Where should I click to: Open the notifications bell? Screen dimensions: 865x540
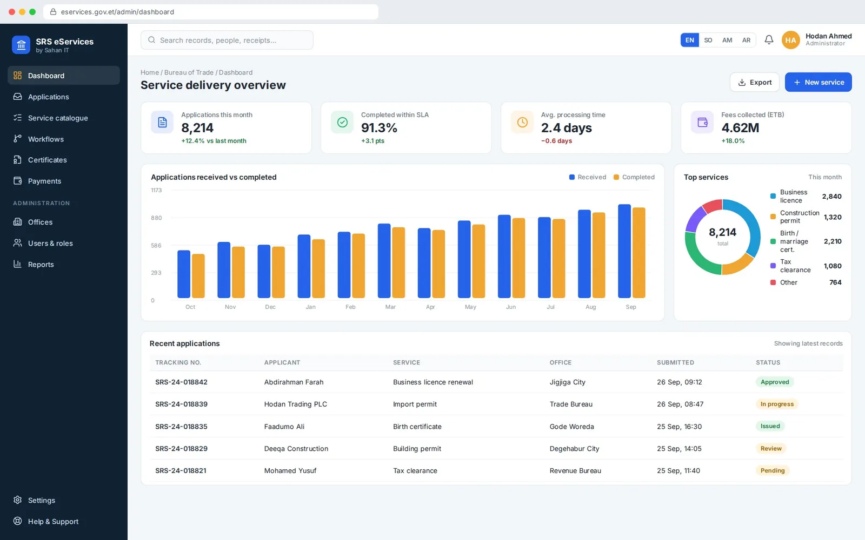coord(769,40)
